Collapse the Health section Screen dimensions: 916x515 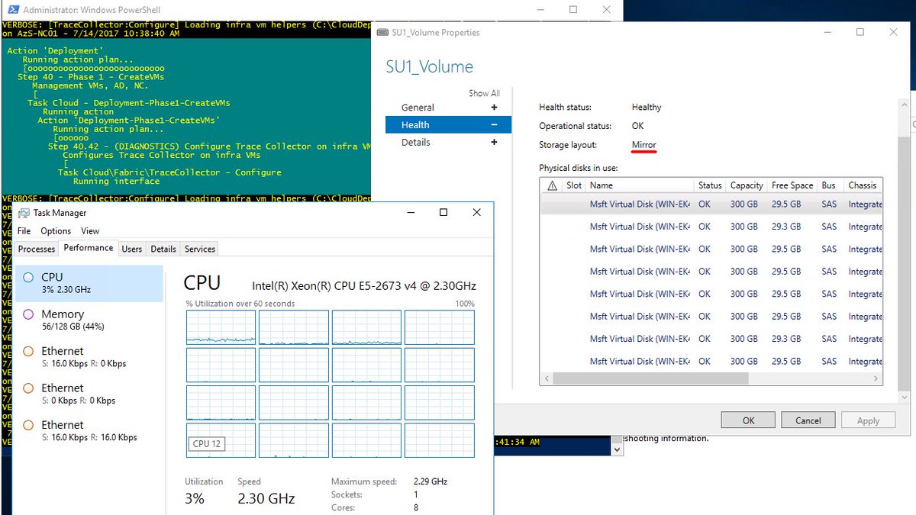(x=494, y=125)
